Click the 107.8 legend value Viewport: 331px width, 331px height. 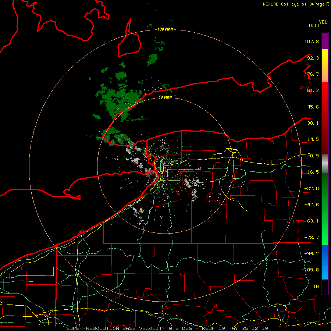pos(312,41)
